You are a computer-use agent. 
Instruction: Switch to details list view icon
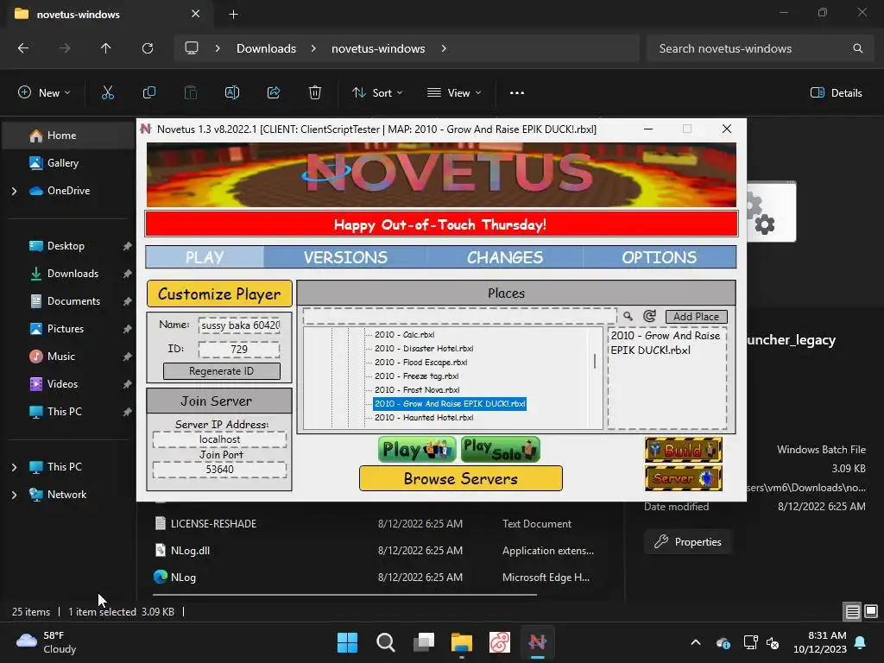pyautogui.click(x=852, y=611)
